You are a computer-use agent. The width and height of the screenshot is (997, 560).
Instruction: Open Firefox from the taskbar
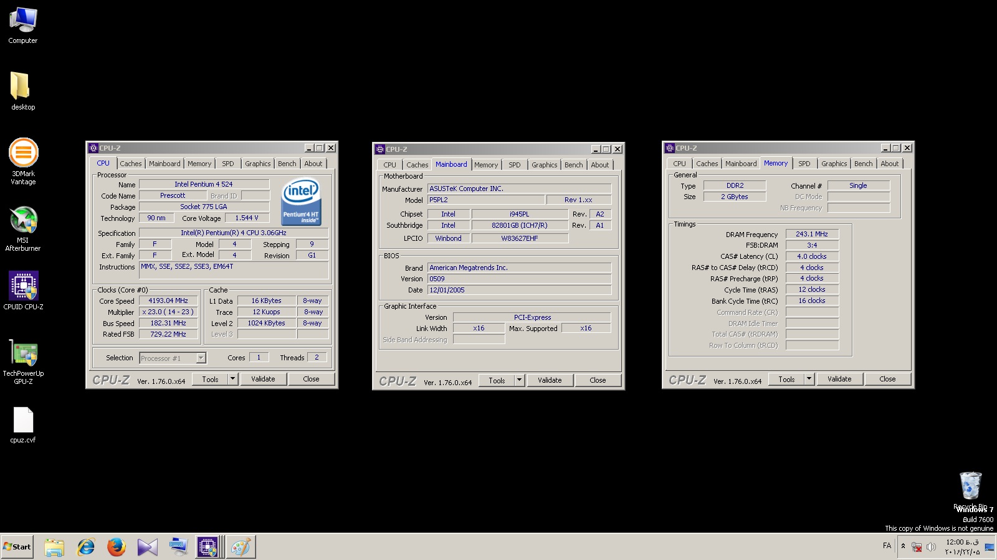117,547
